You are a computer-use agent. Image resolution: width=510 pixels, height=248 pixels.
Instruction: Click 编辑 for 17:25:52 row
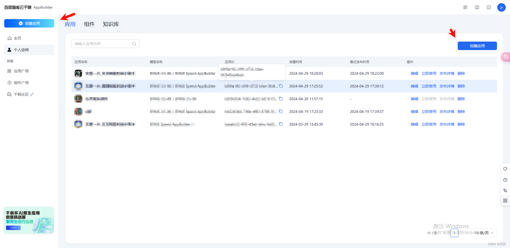[x=414, y=86]
